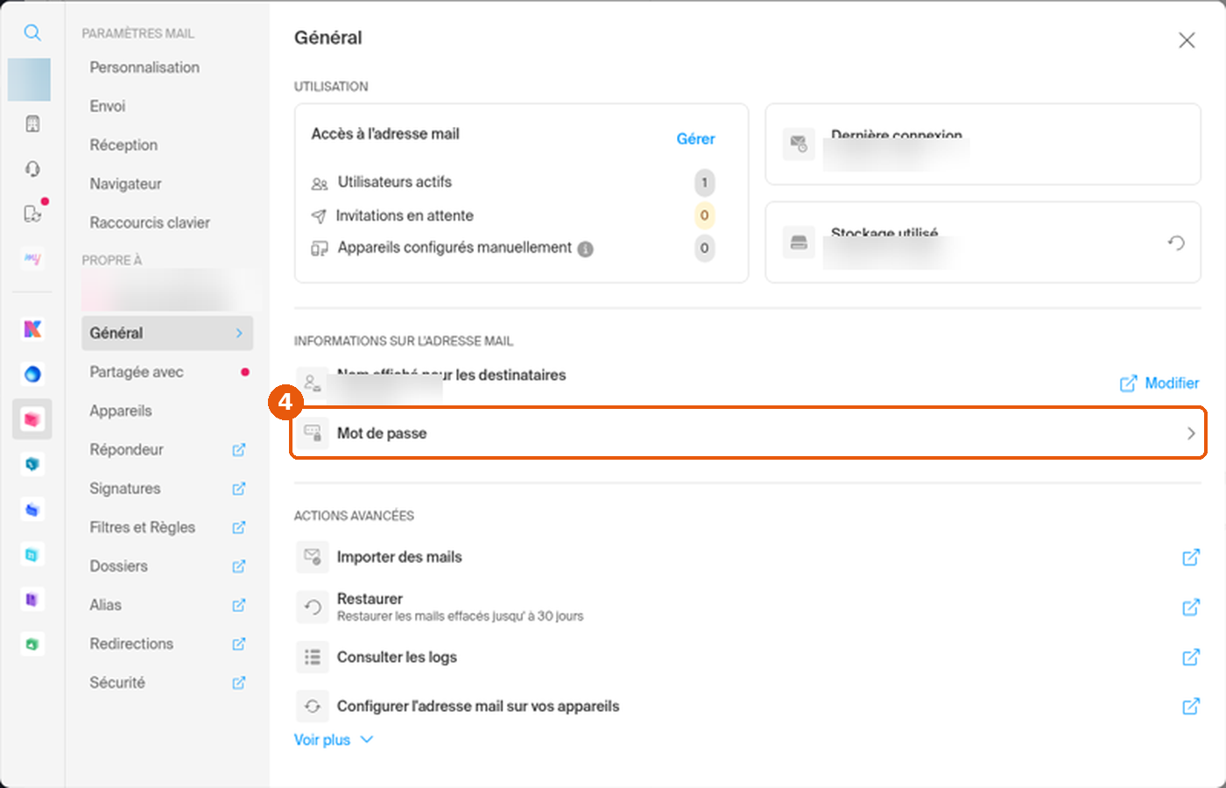Open the device sync icon with red dot
The image size is (1226, 788).
click(32, 214)
